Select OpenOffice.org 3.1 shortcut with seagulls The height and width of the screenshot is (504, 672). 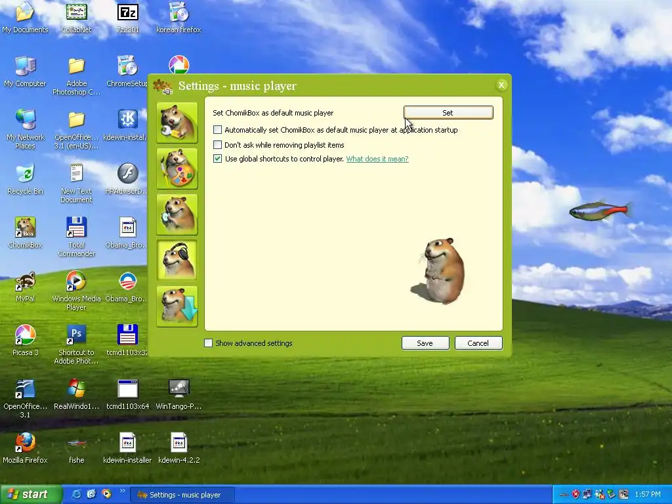pyautogui.click(x=25, y=398)
